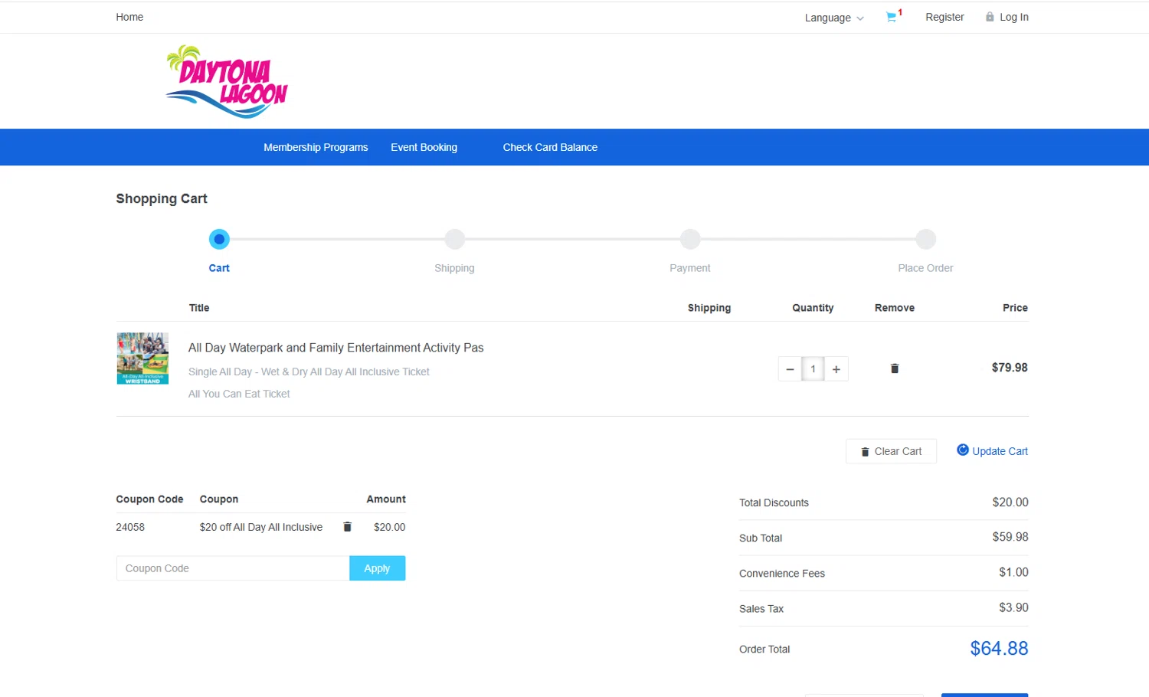Click the Clear Cart button
Viewport: 1149px width, 697px height.
coord(891,451)
